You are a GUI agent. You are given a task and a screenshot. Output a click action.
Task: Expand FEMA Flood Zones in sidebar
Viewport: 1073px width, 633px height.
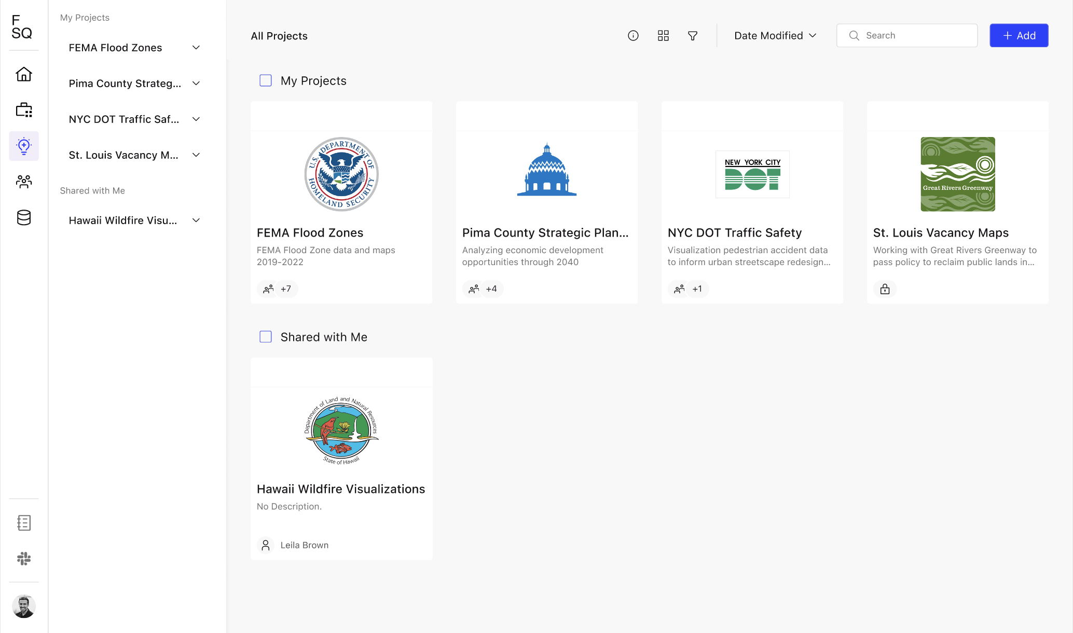tap(196, 48)
